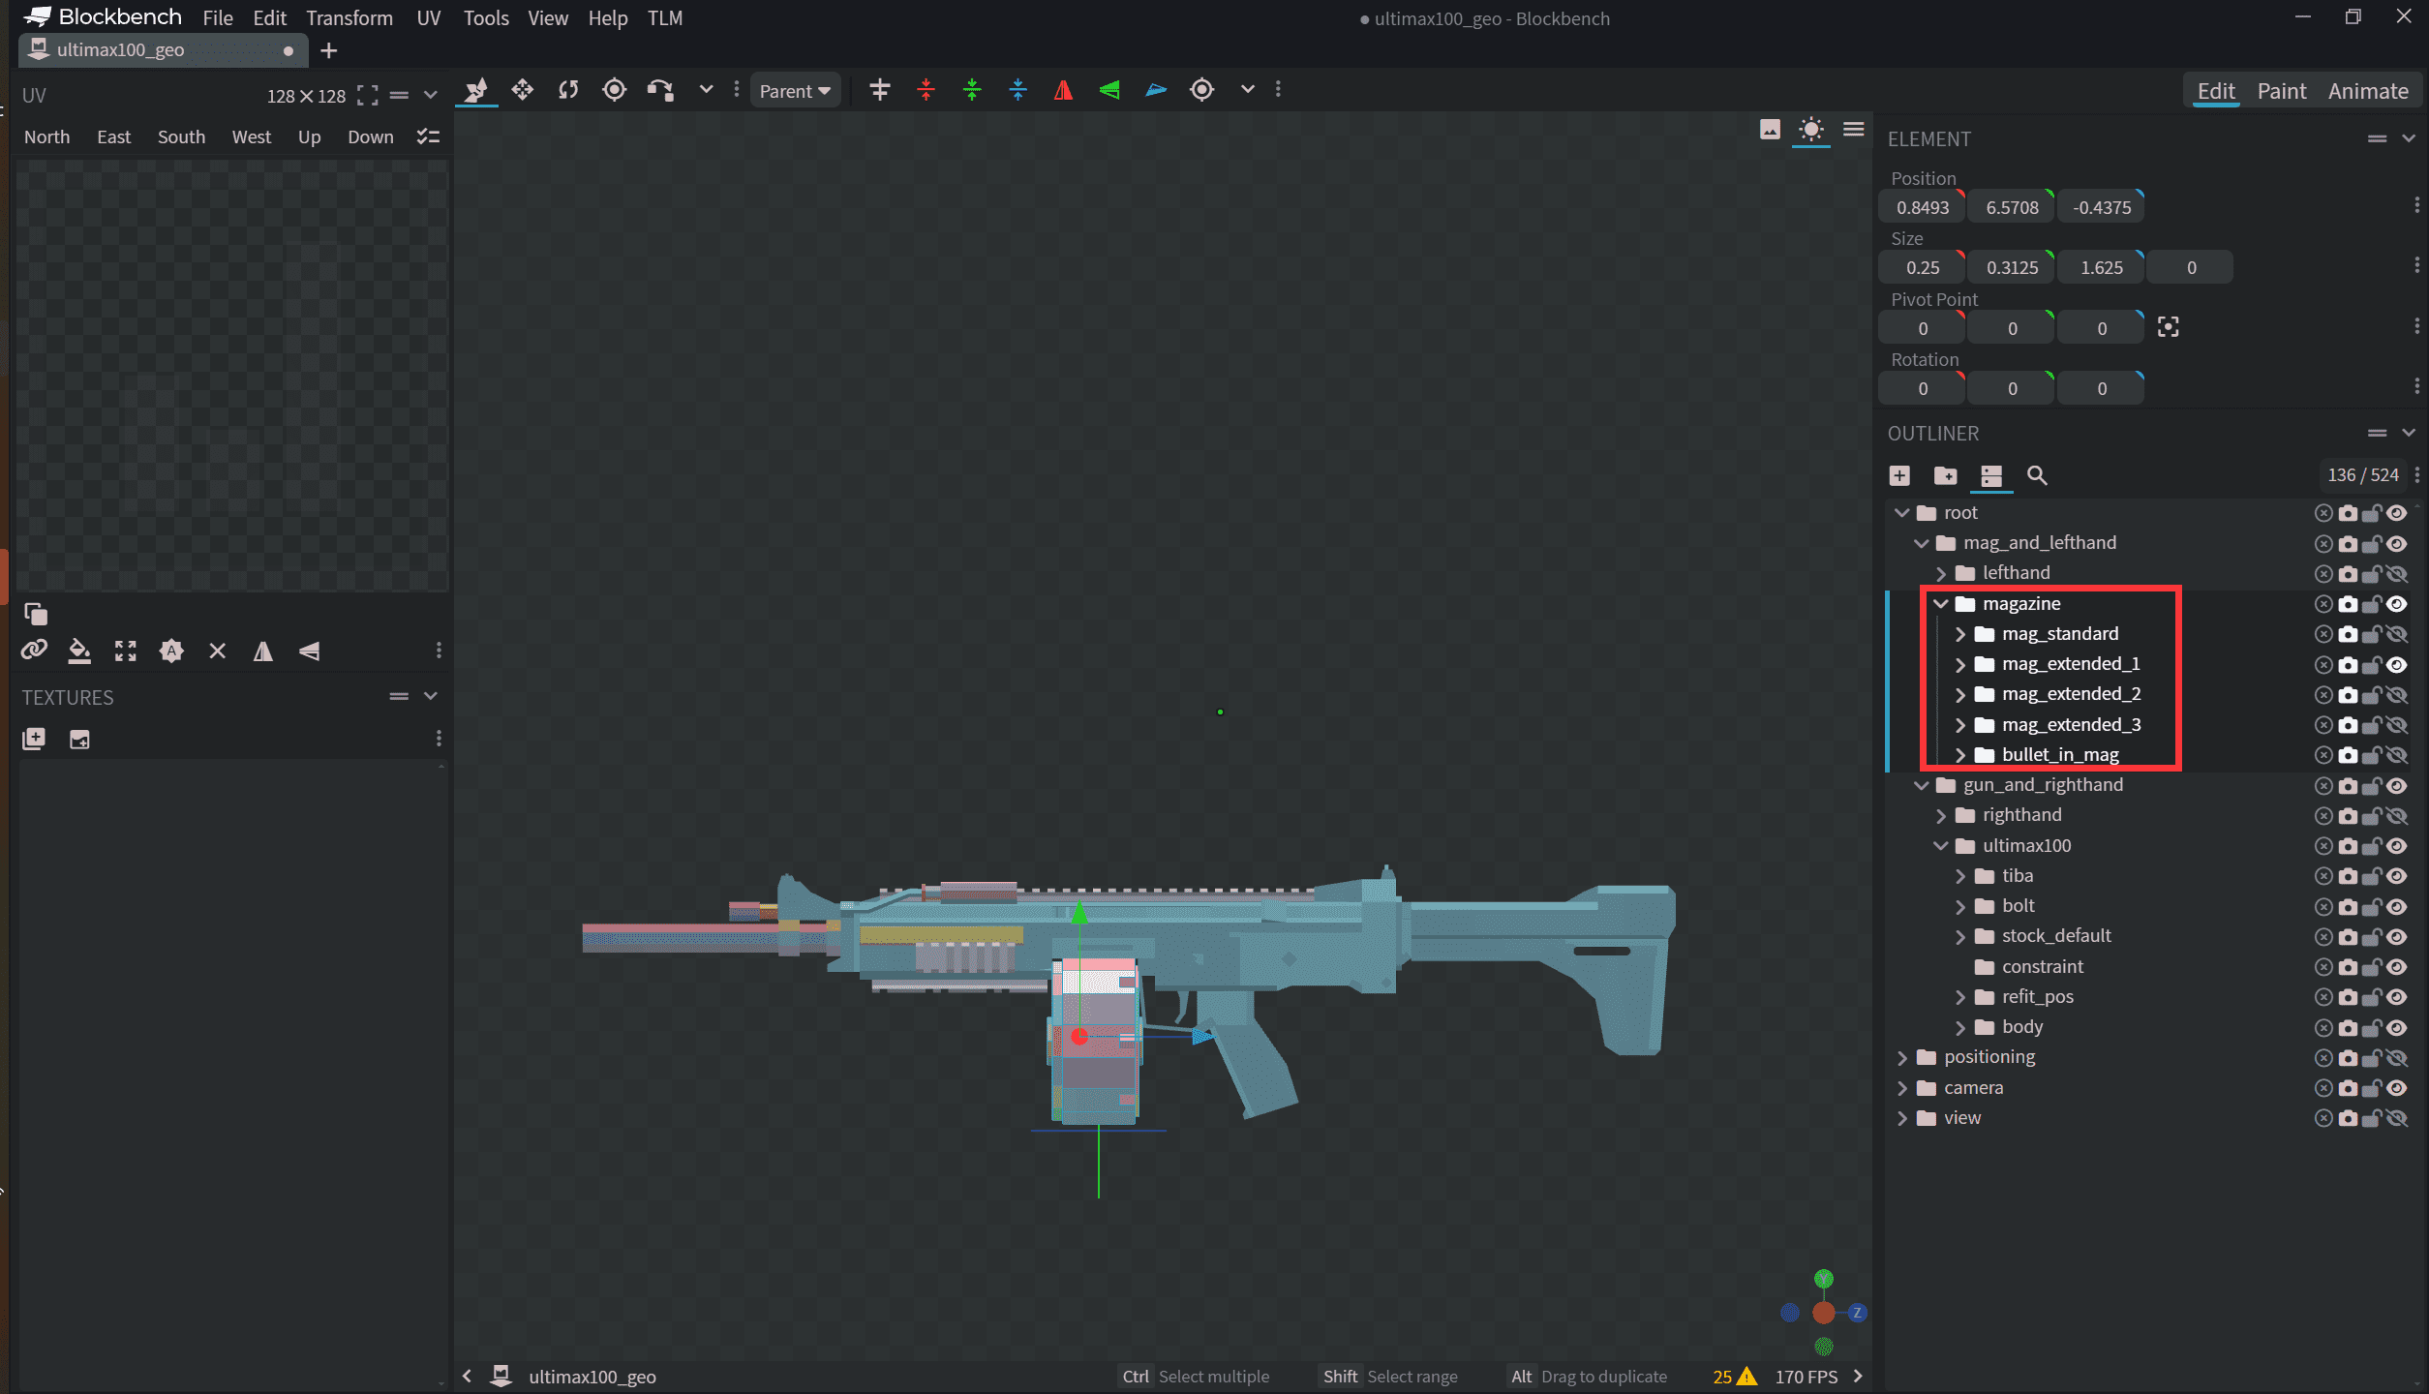Open the Transform menu
The height and width of the screenshot is (1394, 2429).
coord(349,18)
